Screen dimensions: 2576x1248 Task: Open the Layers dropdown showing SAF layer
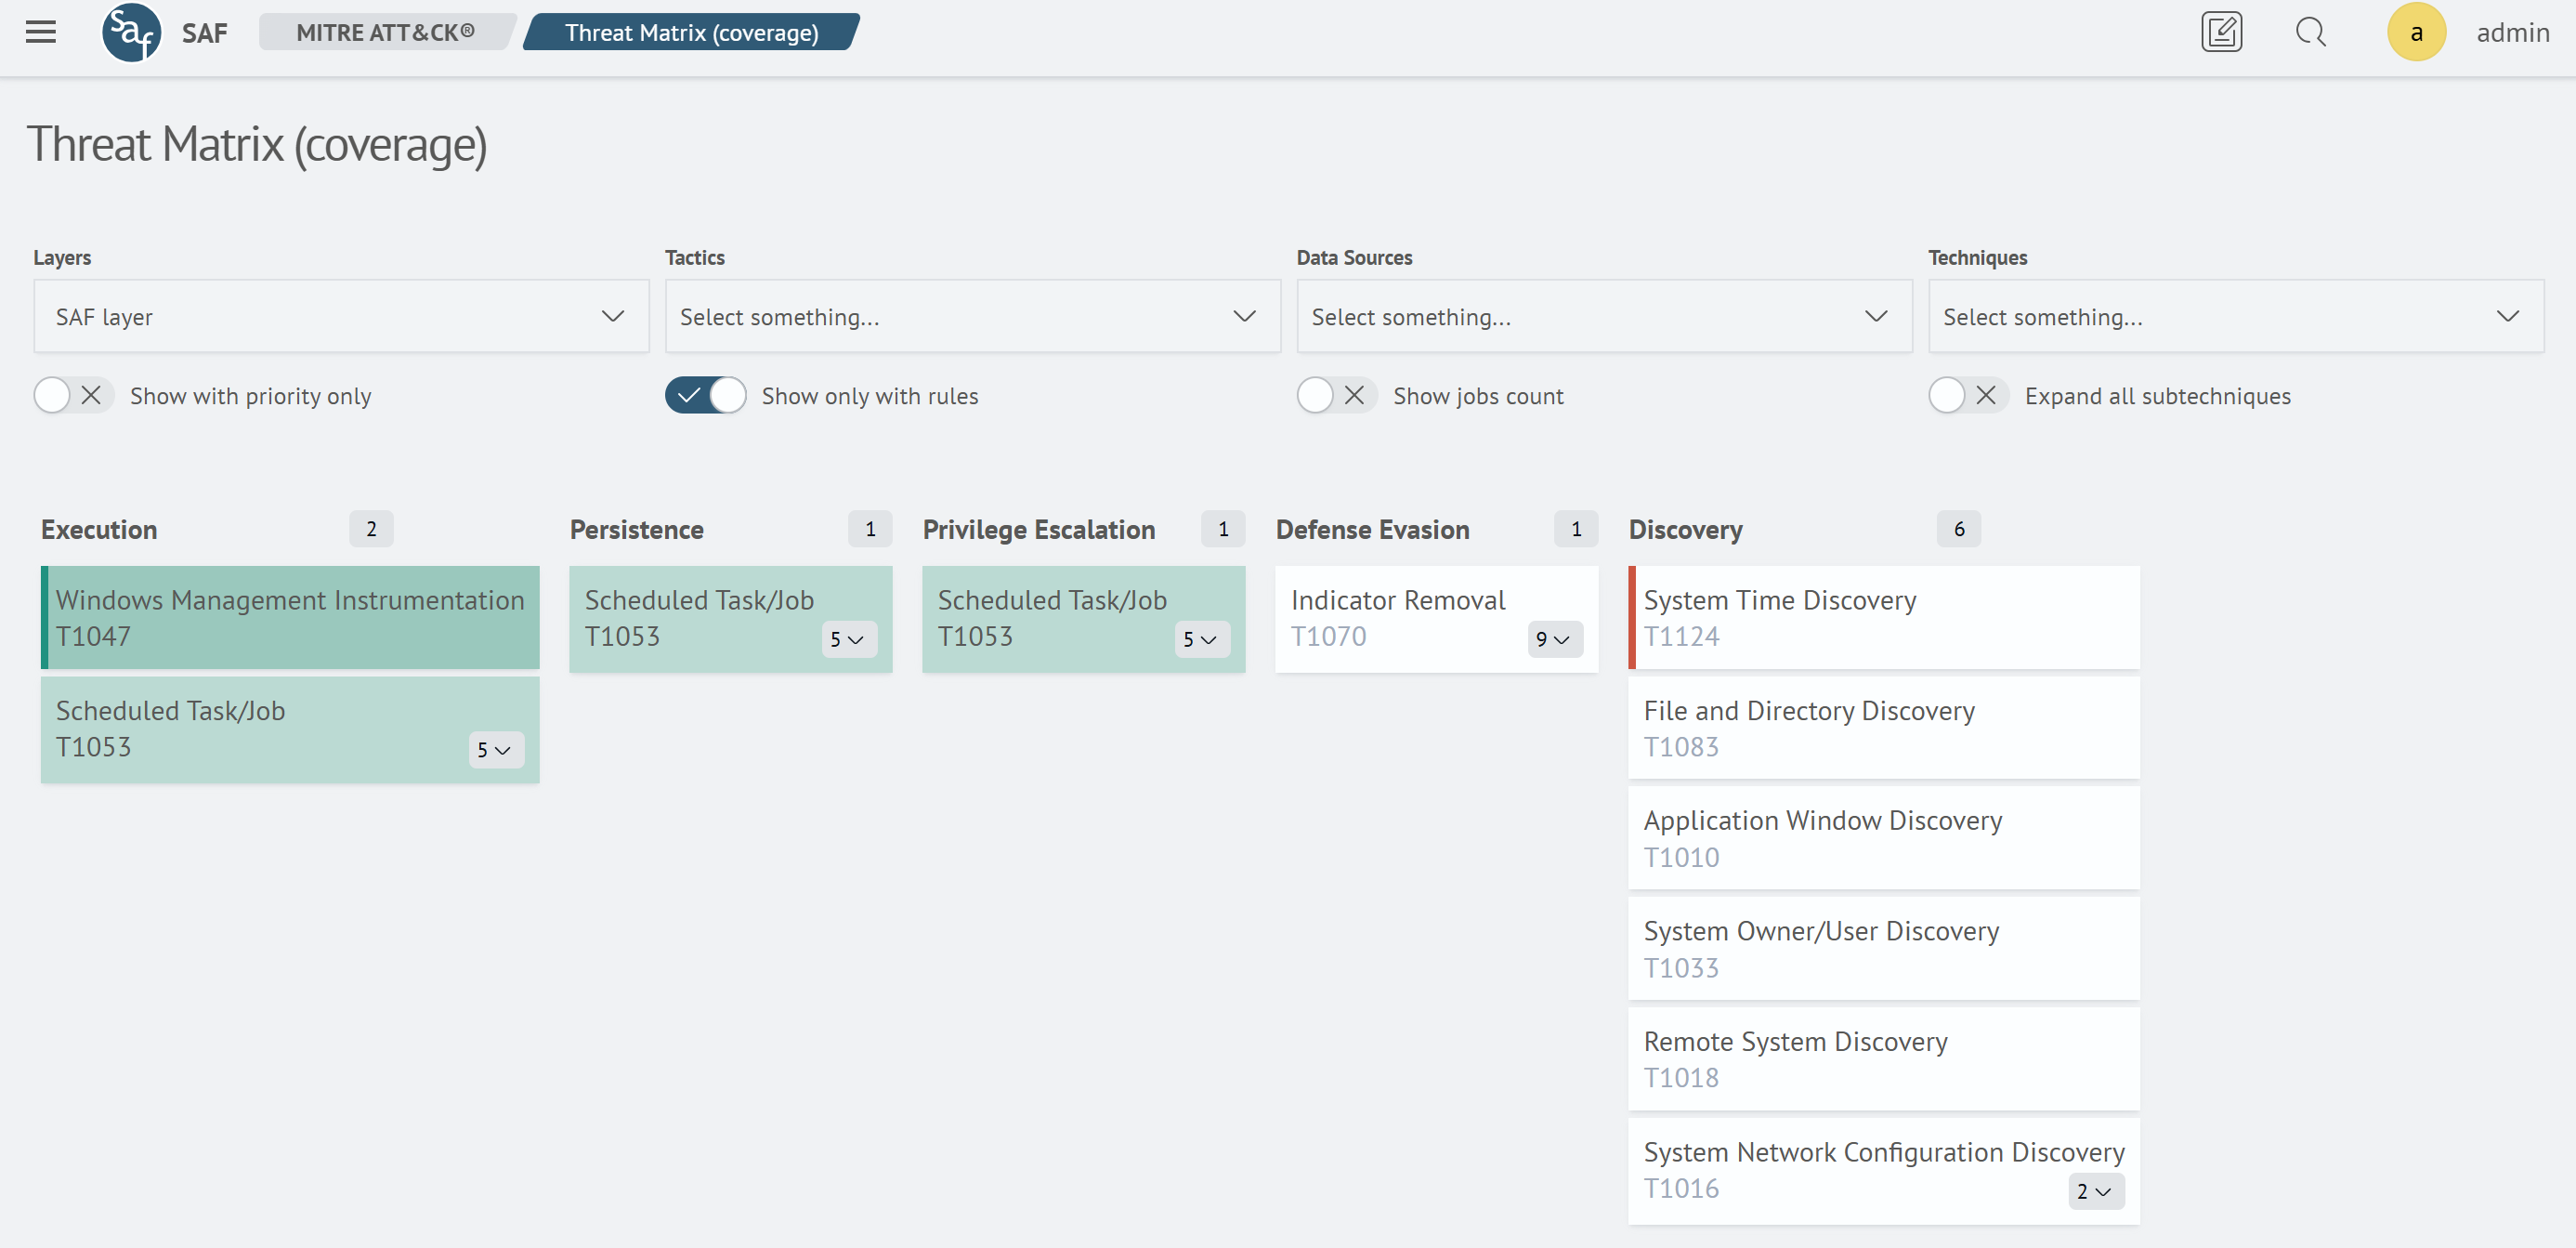(x=341, y=316)
